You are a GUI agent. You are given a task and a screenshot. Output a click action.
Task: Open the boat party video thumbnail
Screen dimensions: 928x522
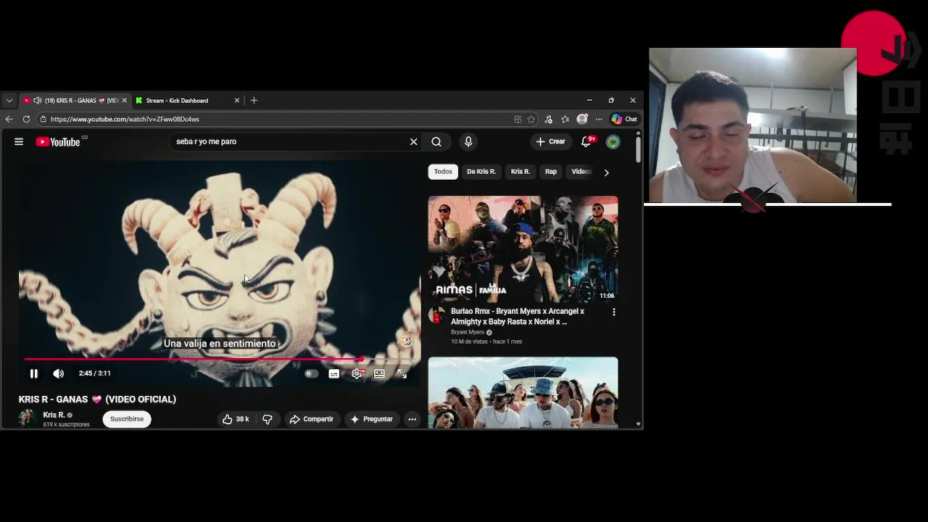[523, 392]
